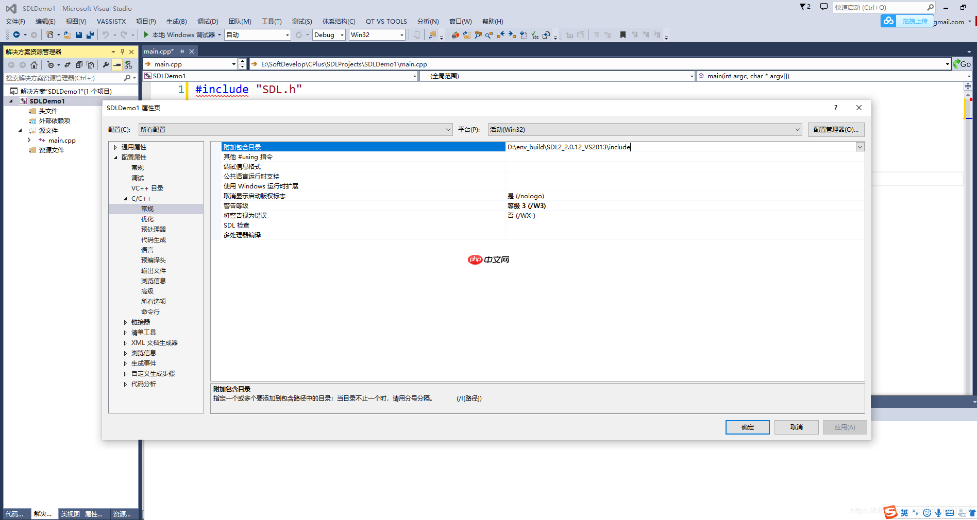The width and height of the screenshot is (977, 520).
Task: Click the 配置管理器(O) button
Action: coord(836,129)
